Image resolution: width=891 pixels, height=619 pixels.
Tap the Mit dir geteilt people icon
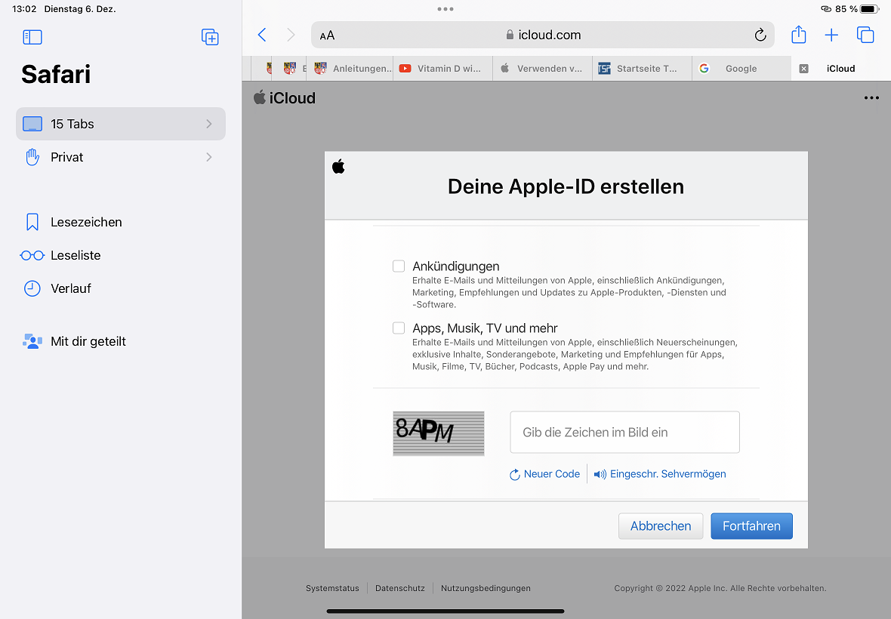(32, 341)
